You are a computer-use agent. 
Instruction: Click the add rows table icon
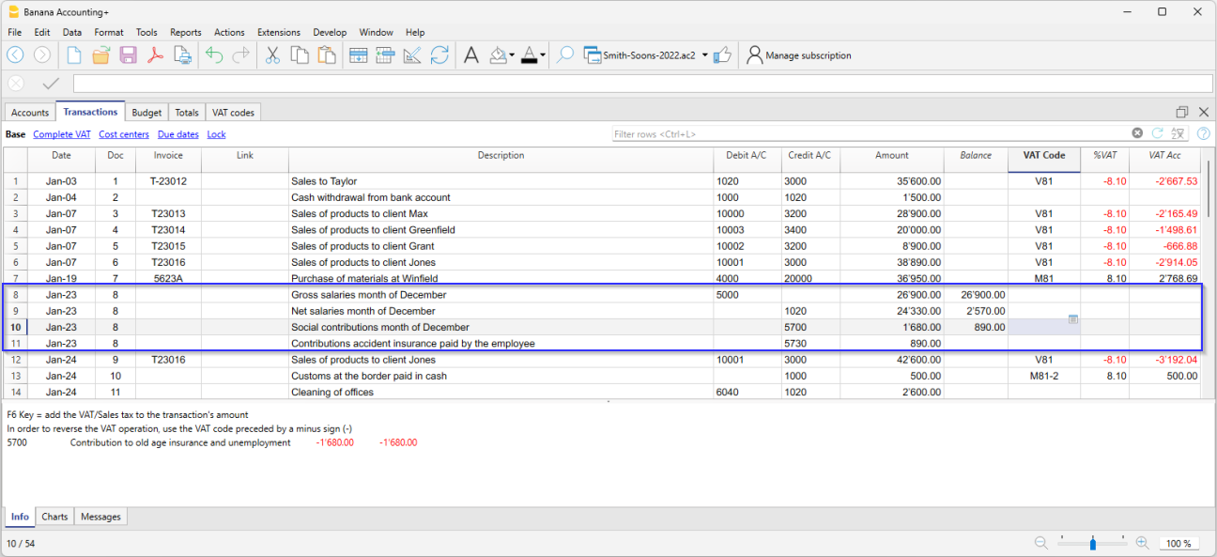point(358,55)
